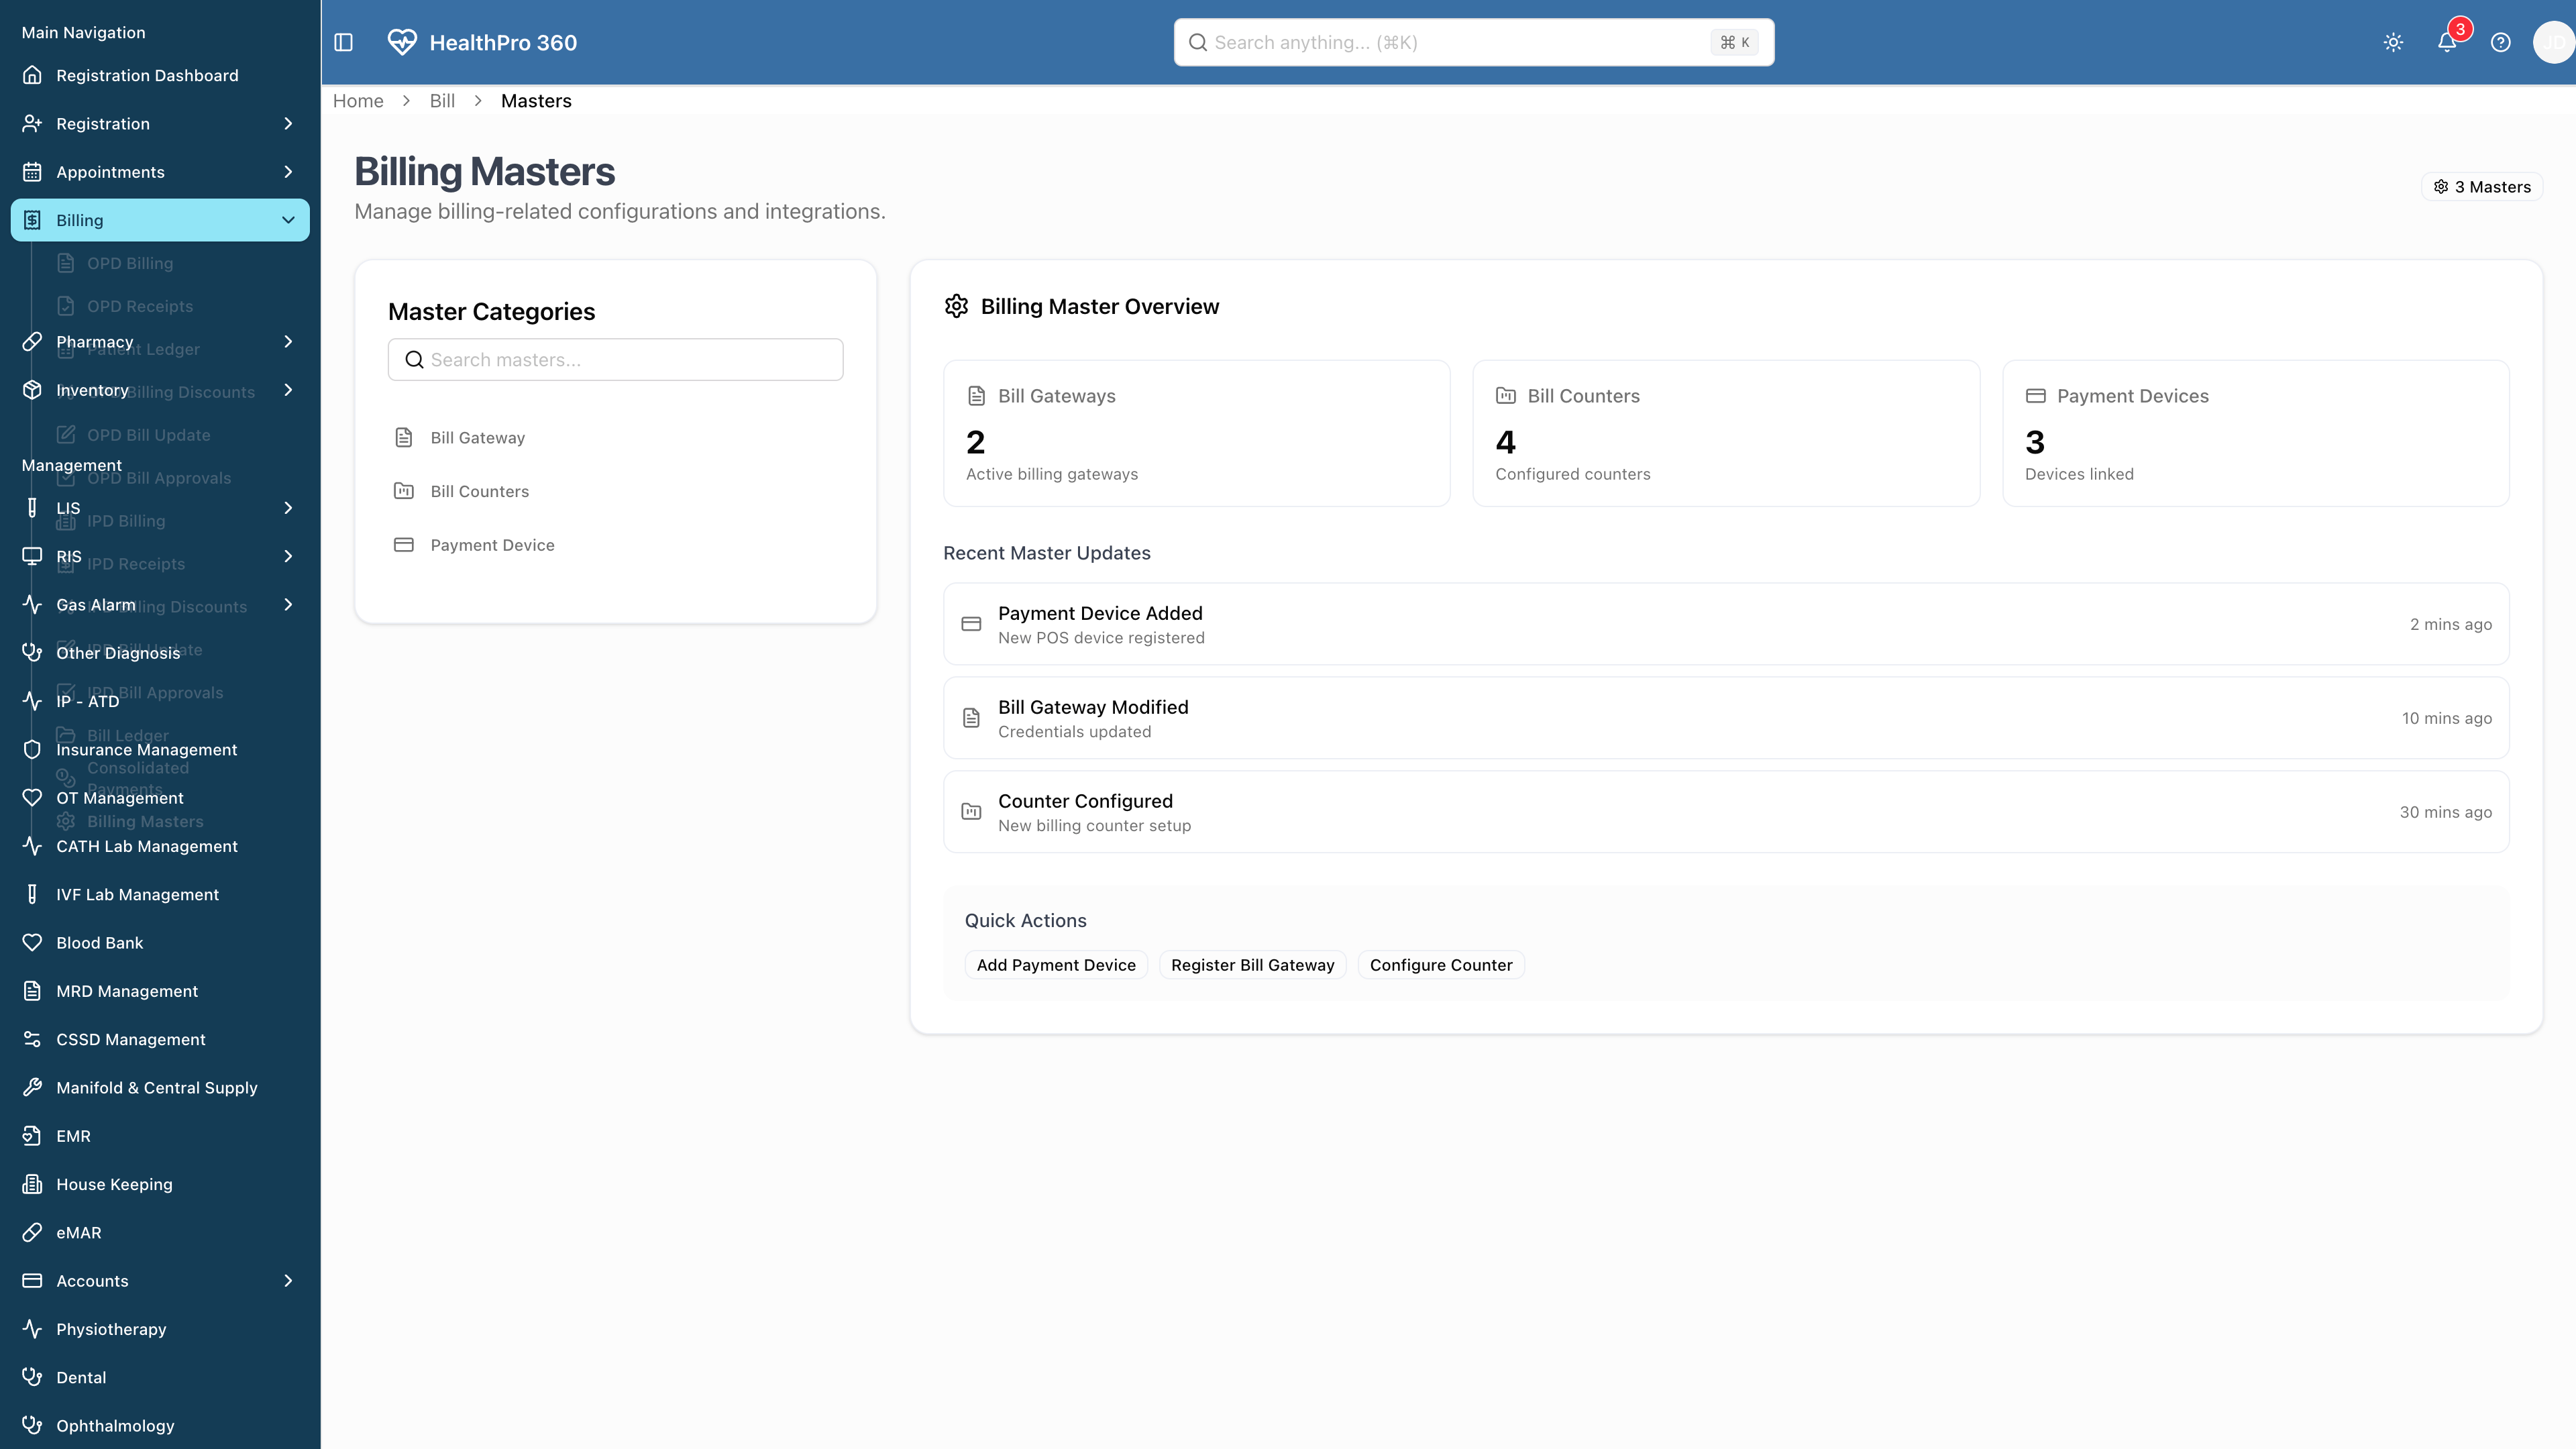Click the EMR file icon

coord(32,1136)
